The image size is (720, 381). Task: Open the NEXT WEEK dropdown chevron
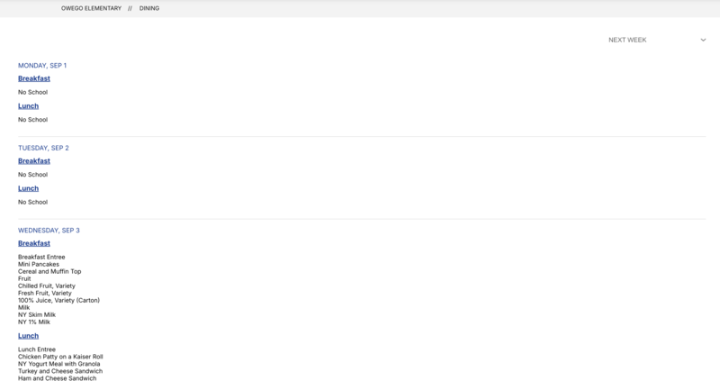point(703,40)
